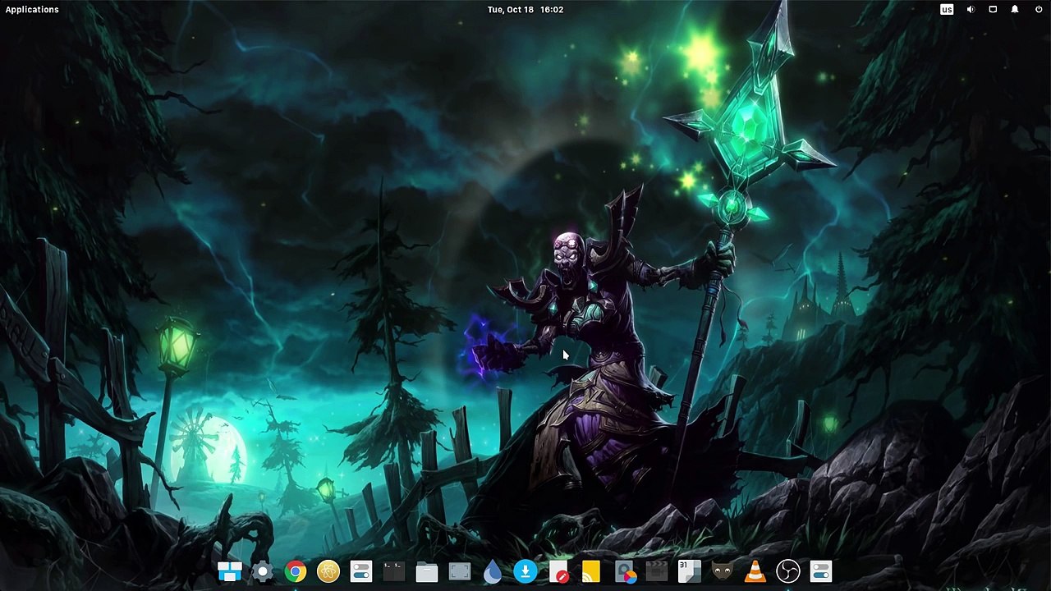Open the blue download arrow app
Screen dimensions: 1051x591
525,571
